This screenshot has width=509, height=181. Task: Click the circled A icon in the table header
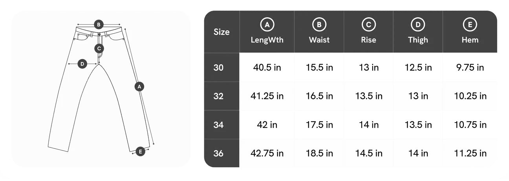point(267,25)
